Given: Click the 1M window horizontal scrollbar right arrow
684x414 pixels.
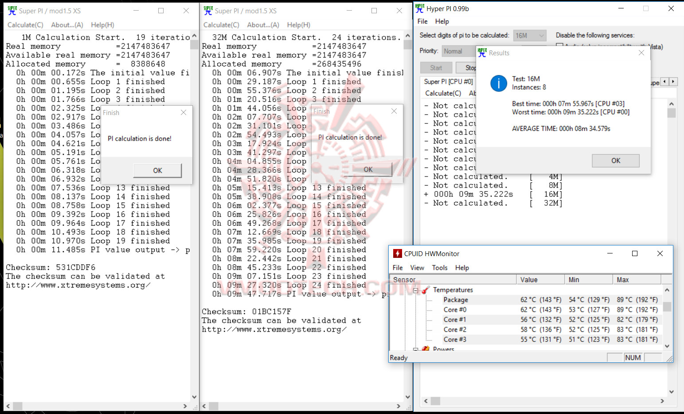Looking at the screenshot, I should pyautogui.click(x=185, y=406).
